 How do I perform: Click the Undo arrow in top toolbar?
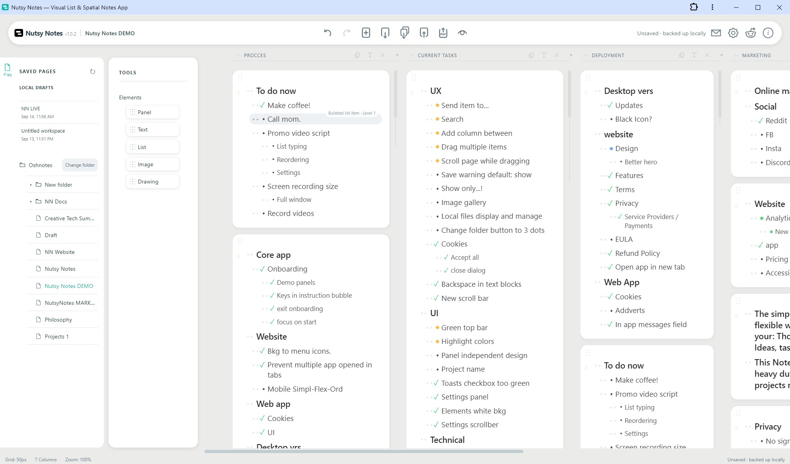327,33
